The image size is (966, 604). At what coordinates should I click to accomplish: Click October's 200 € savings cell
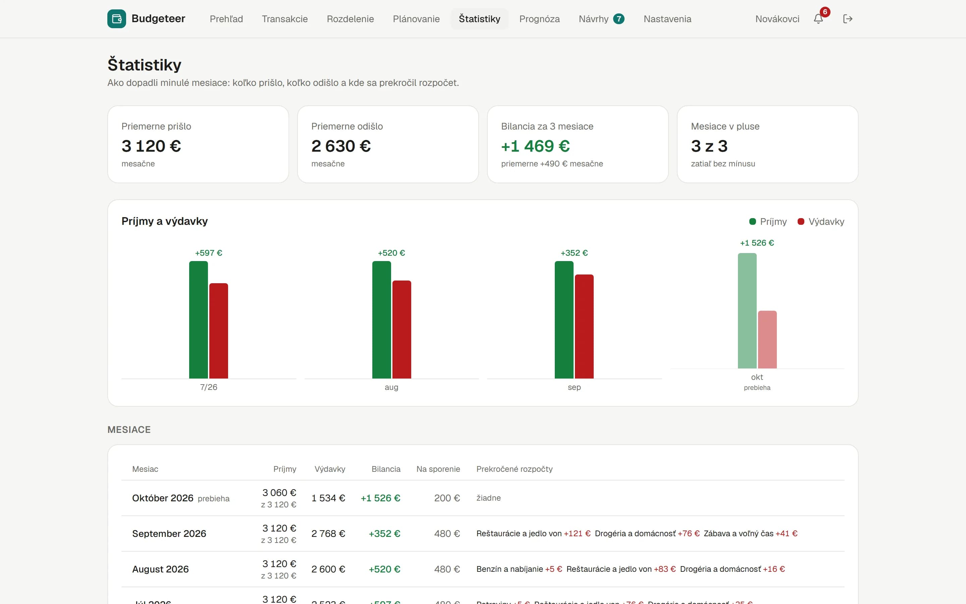pyautogui.click(x=447, y=498)
